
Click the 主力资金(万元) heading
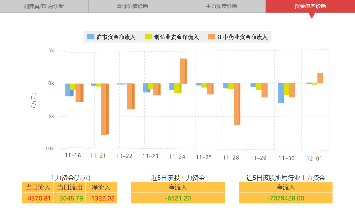click(x=70, y=178)
